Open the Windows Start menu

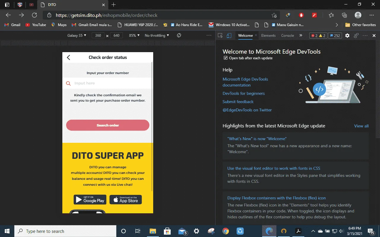7,231
